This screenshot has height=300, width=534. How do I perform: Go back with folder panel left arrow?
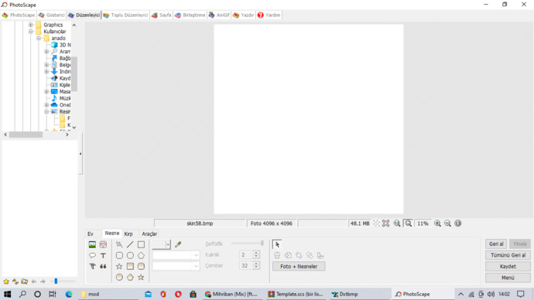(x=34, y=281)
